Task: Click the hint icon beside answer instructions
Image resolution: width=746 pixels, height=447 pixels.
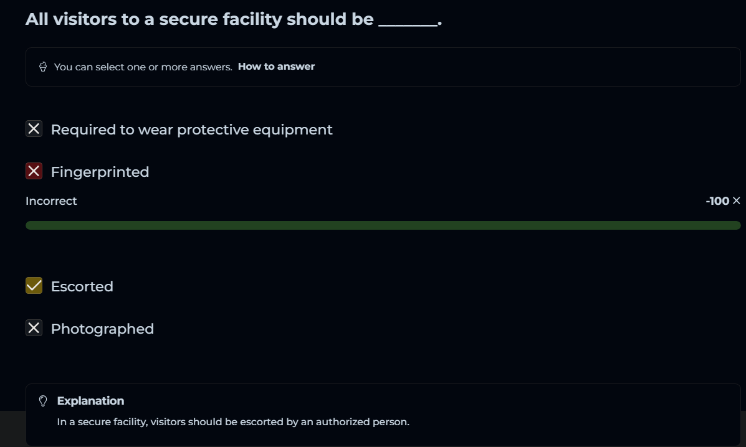Action: pos(43,67)
